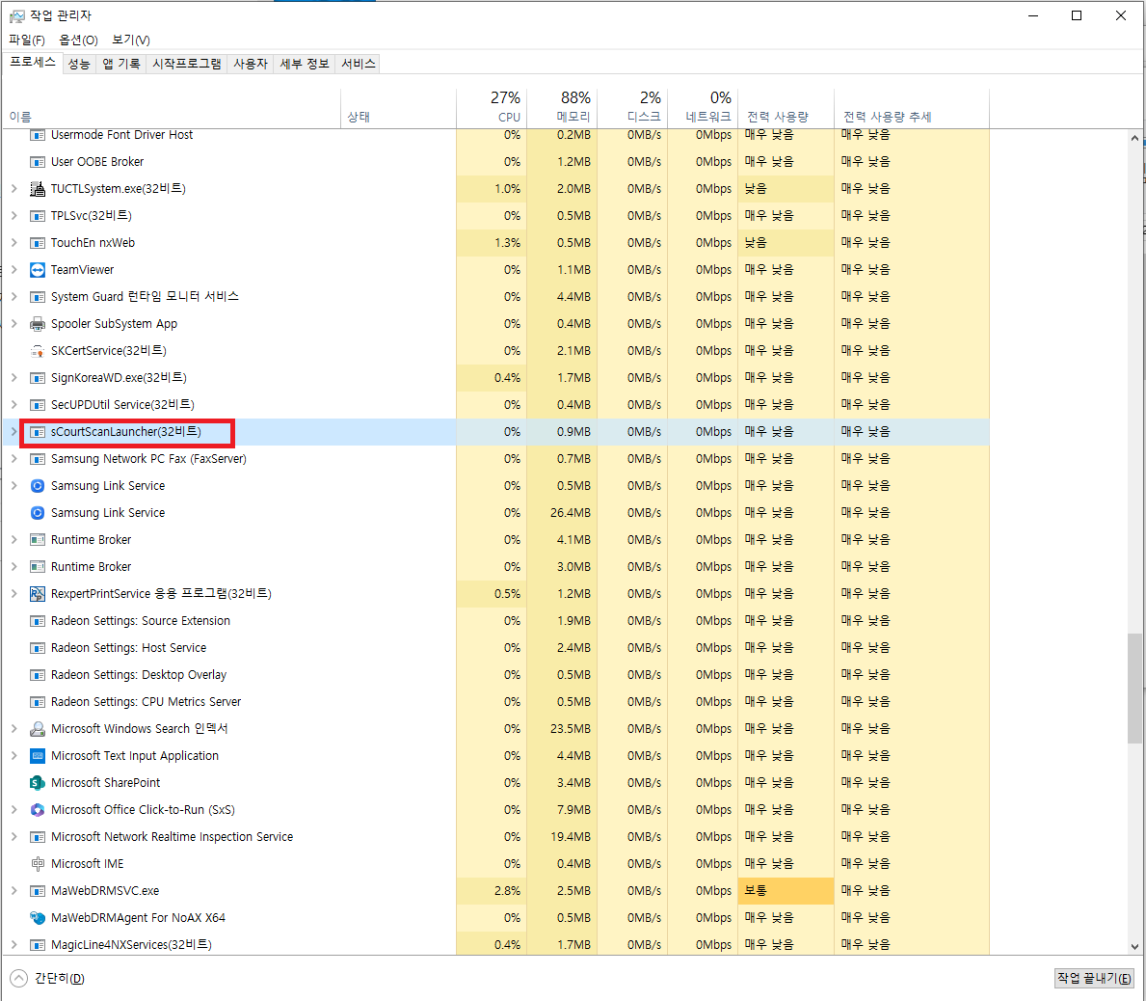The width and height of the screenshot is (1146, 1001).
Task: Sort by the 이름 column header
Action: [x=172, y=108]
